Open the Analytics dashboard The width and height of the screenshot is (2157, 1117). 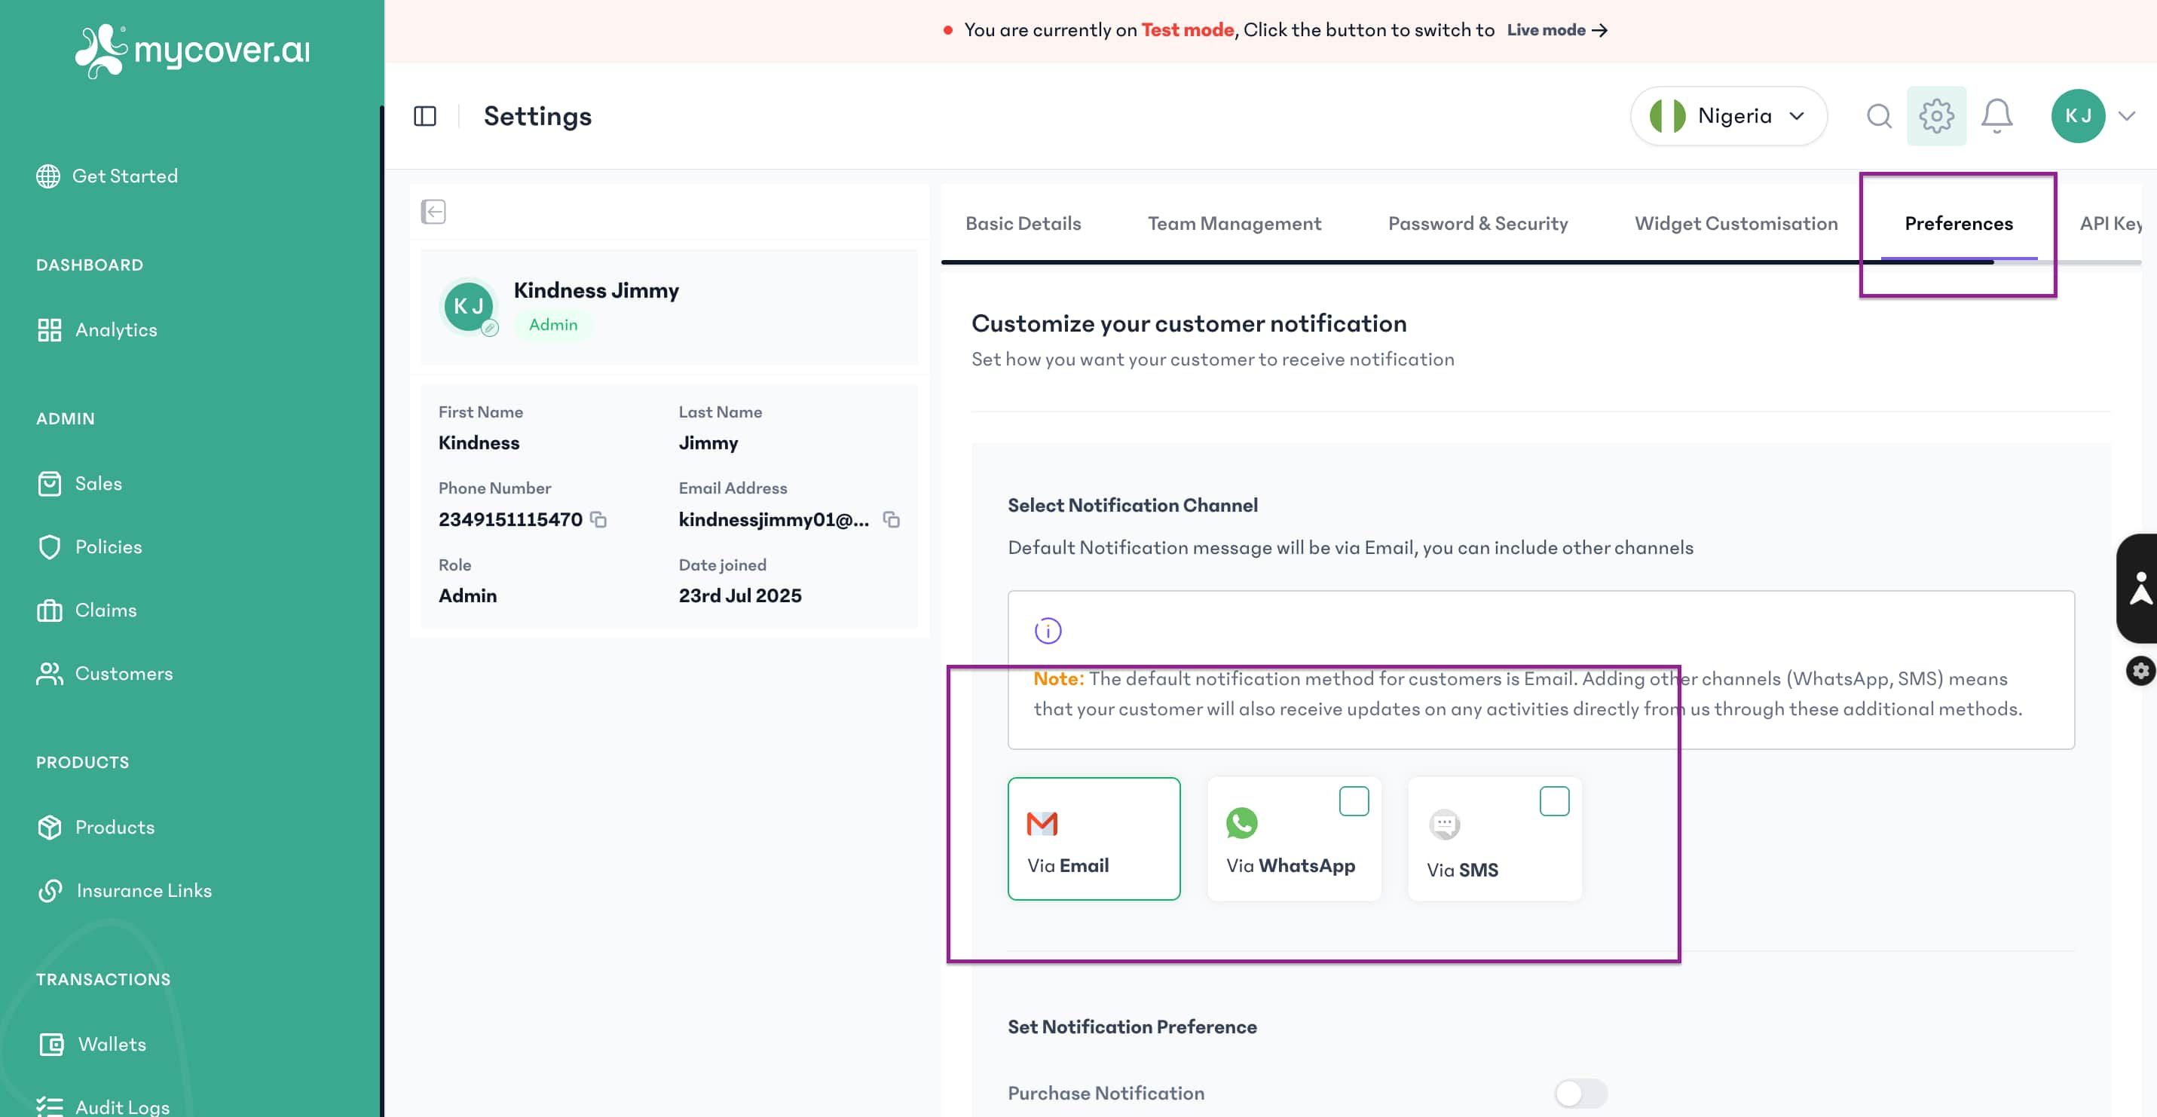point(115,329)
